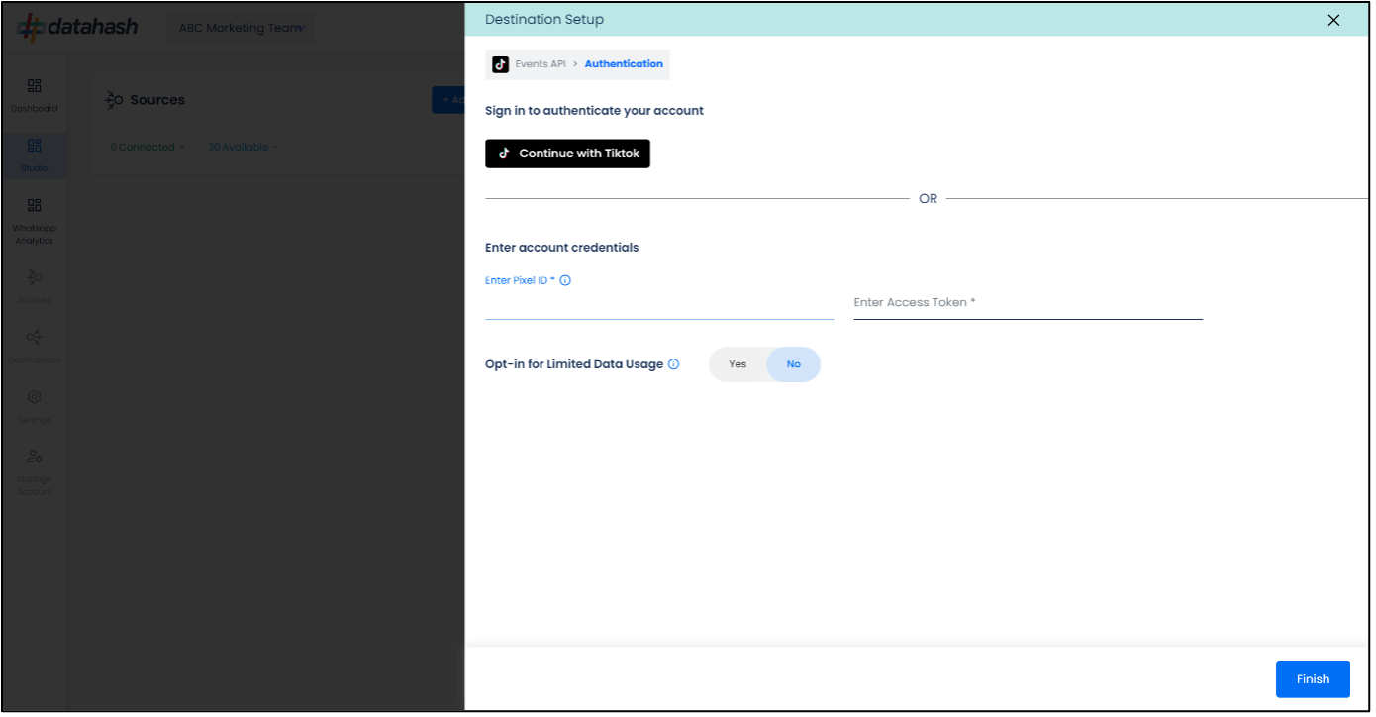Close the Destination Setup panel

[1333, 20]
